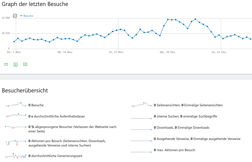
Task: Click the interne Suchen sparkline
Action: point(141,118)
